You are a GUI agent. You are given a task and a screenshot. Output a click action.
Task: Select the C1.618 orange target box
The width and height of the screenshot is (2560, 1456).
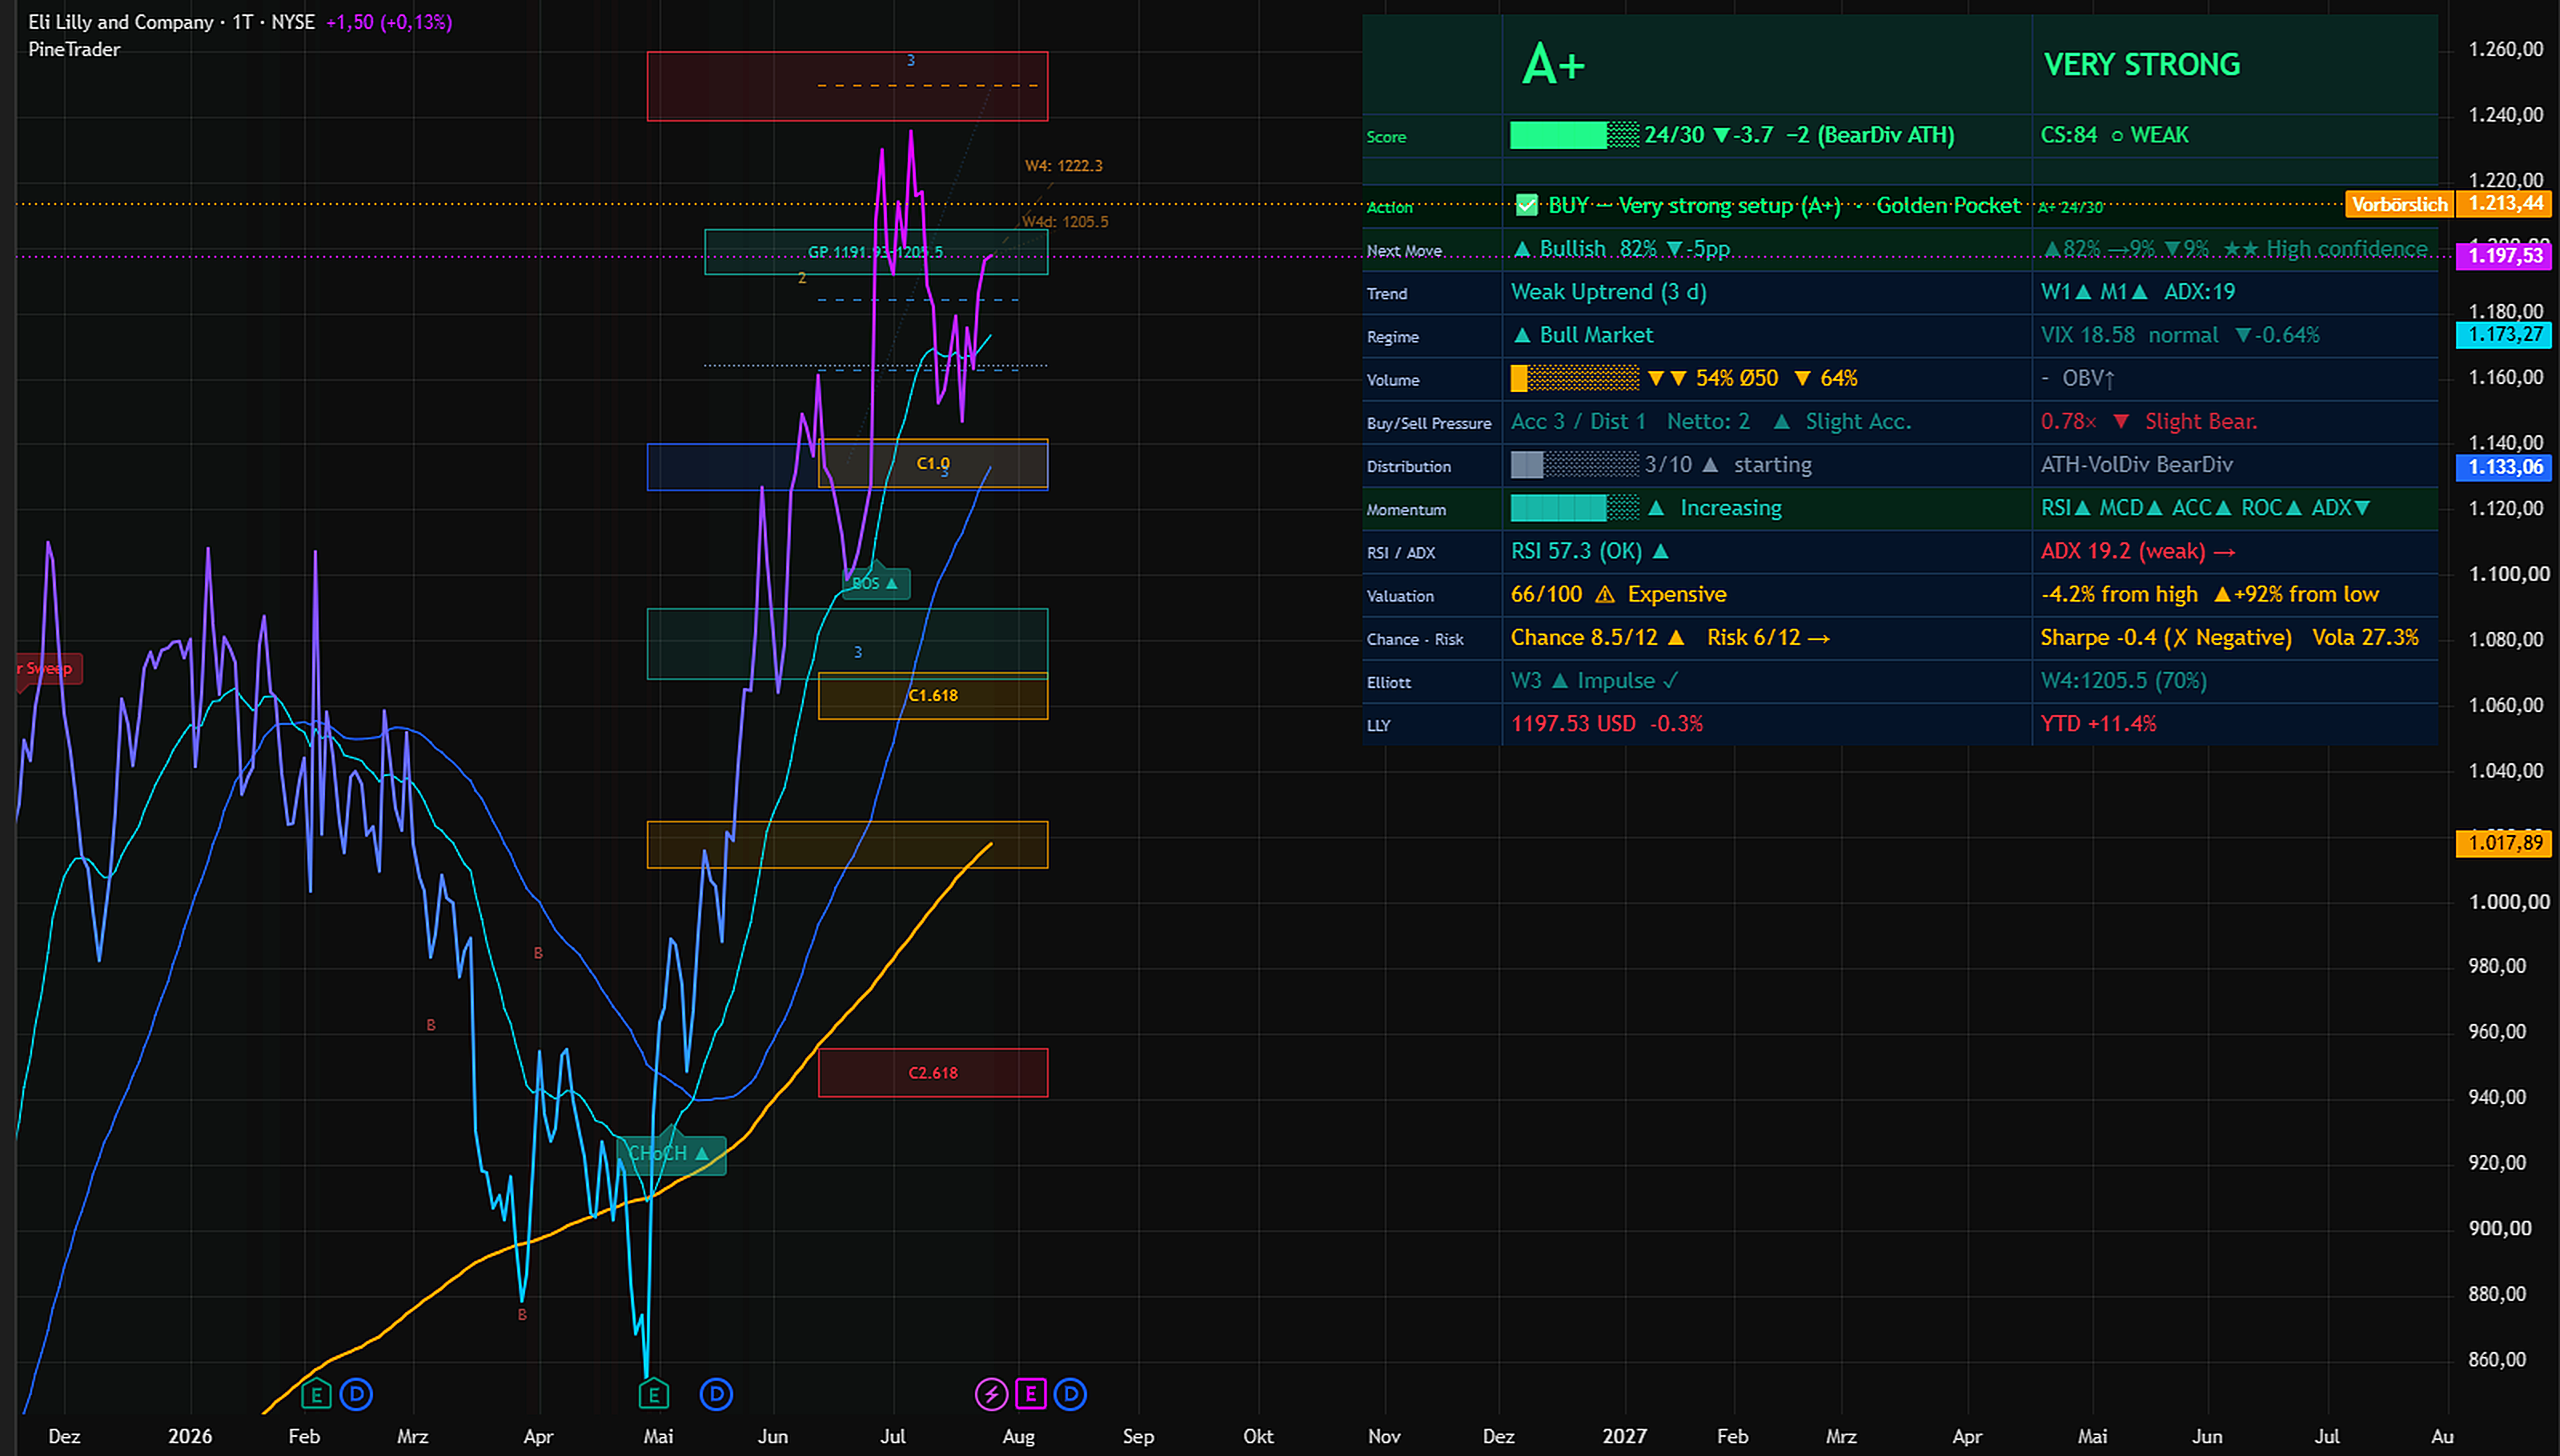tap(933, 695)
